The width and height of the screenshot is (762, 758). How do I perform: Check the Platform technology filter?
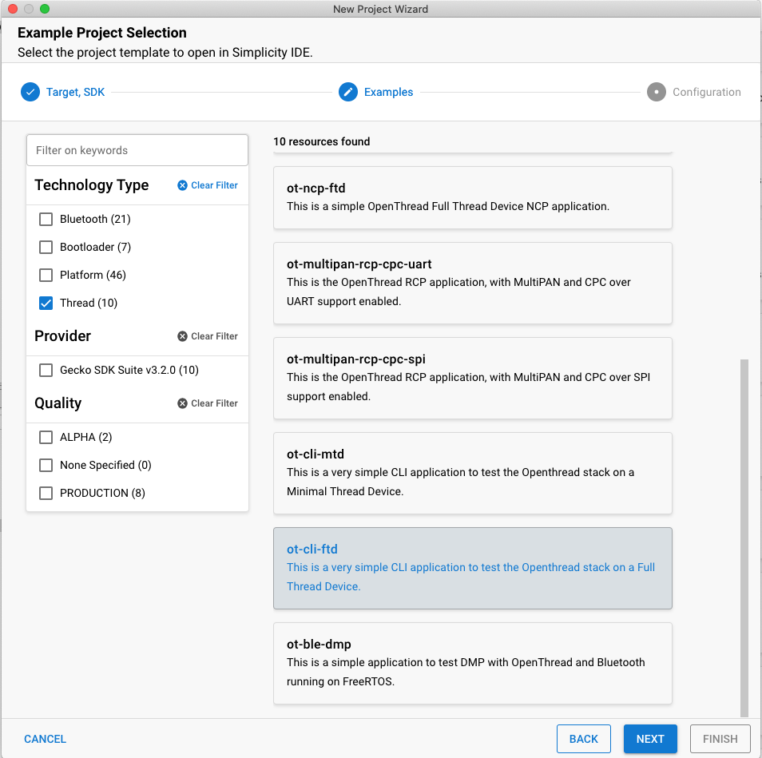click(x=46, y=275)
